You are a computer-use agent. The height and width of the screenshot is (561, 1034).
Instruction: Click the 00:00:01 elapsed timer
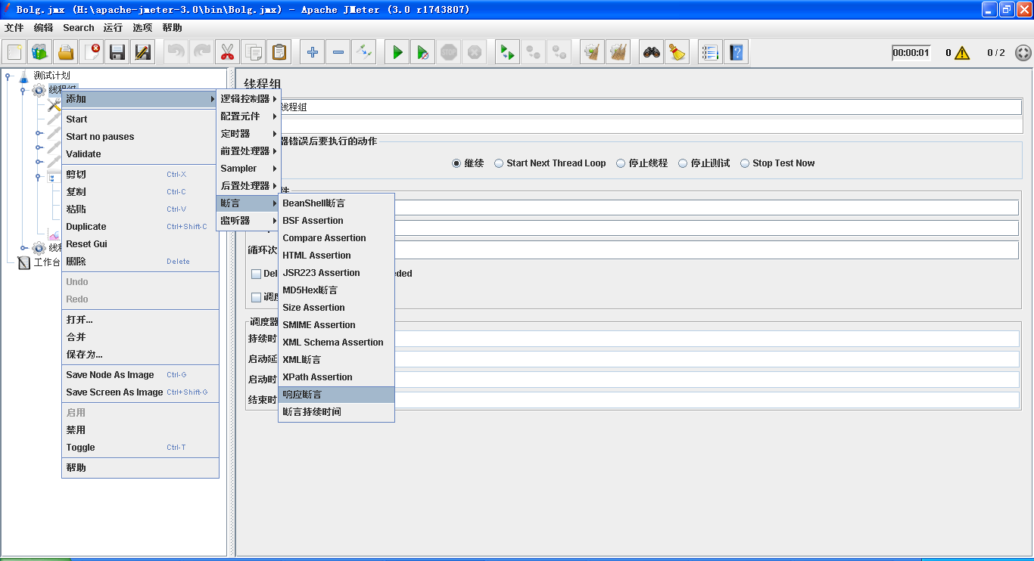pyautogui.click(x=911, y=53)
